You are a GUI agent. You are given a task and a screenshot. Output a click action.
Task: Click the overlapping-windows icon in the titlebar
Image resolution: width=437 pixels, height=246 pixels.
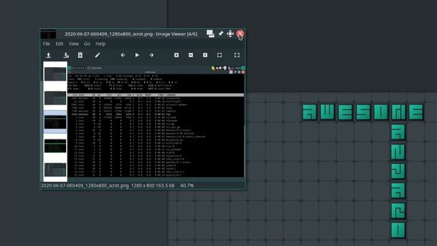(x=210, y=33)
